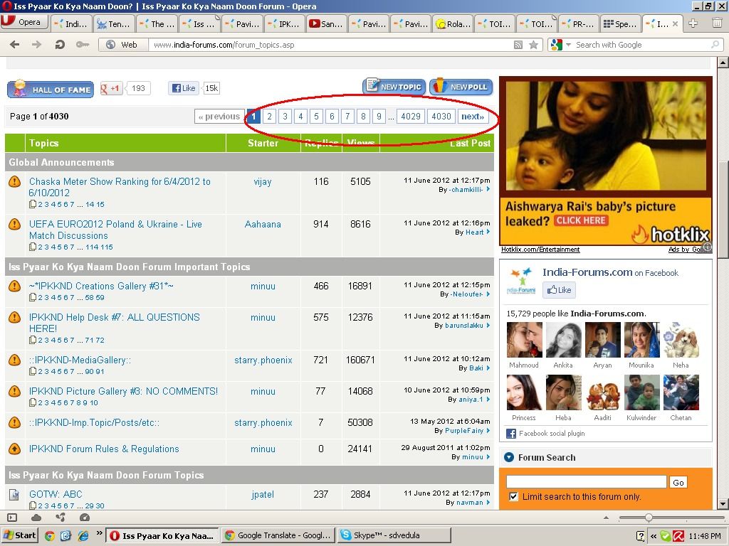Click the Opera Unite share icon
729x546 pixels.
tap(61, 518)
